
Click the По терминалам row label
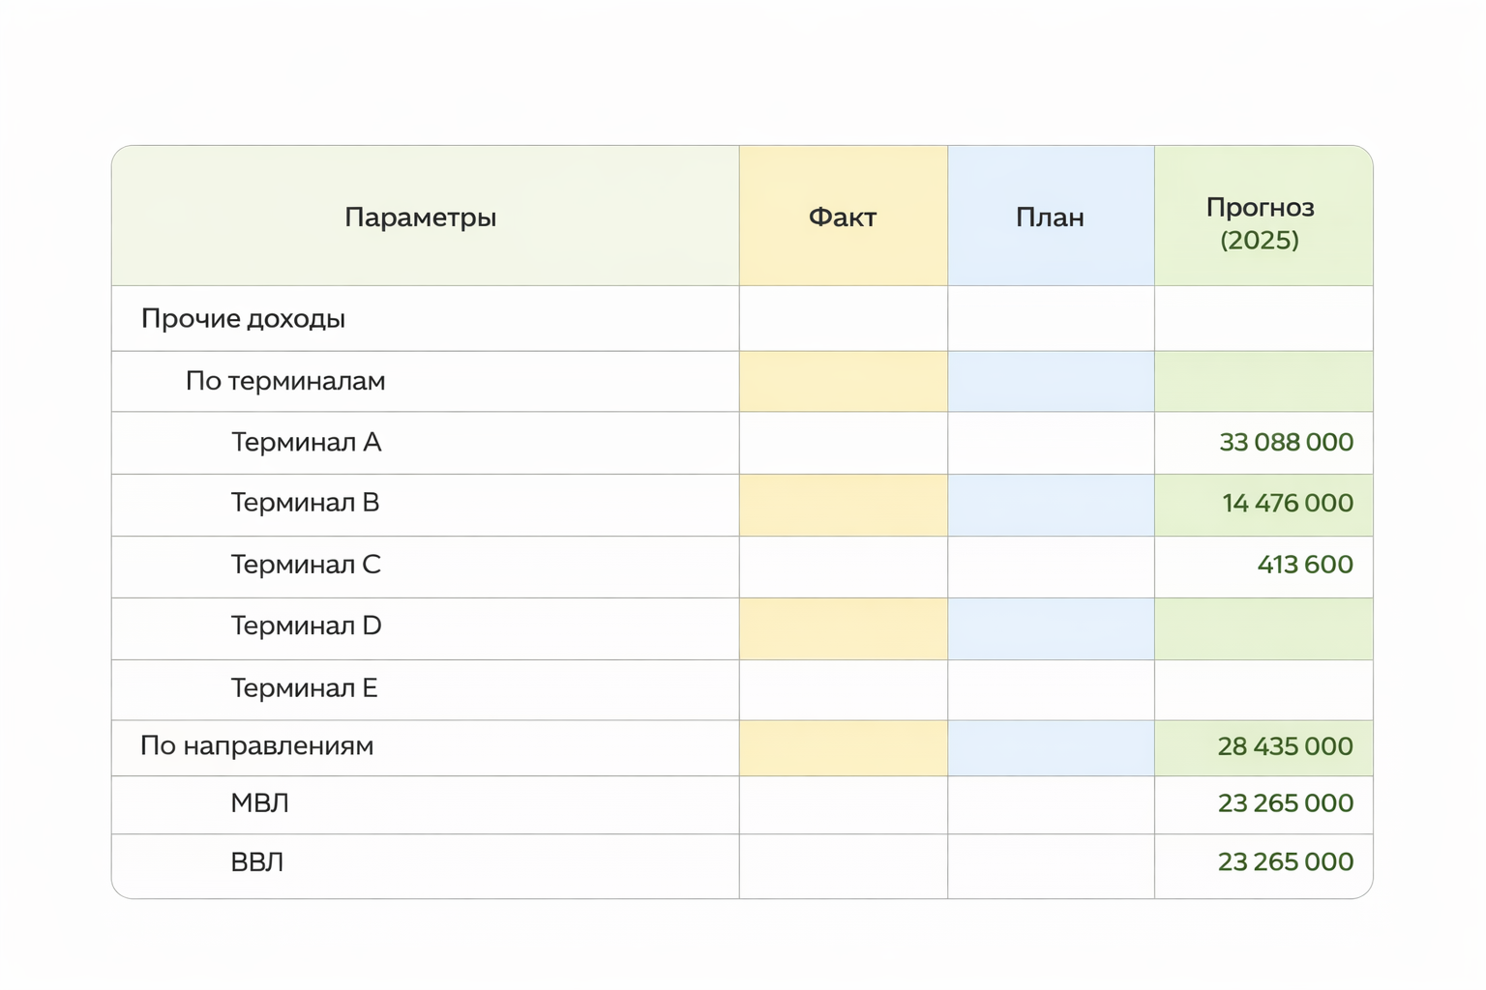coord(285,381)
